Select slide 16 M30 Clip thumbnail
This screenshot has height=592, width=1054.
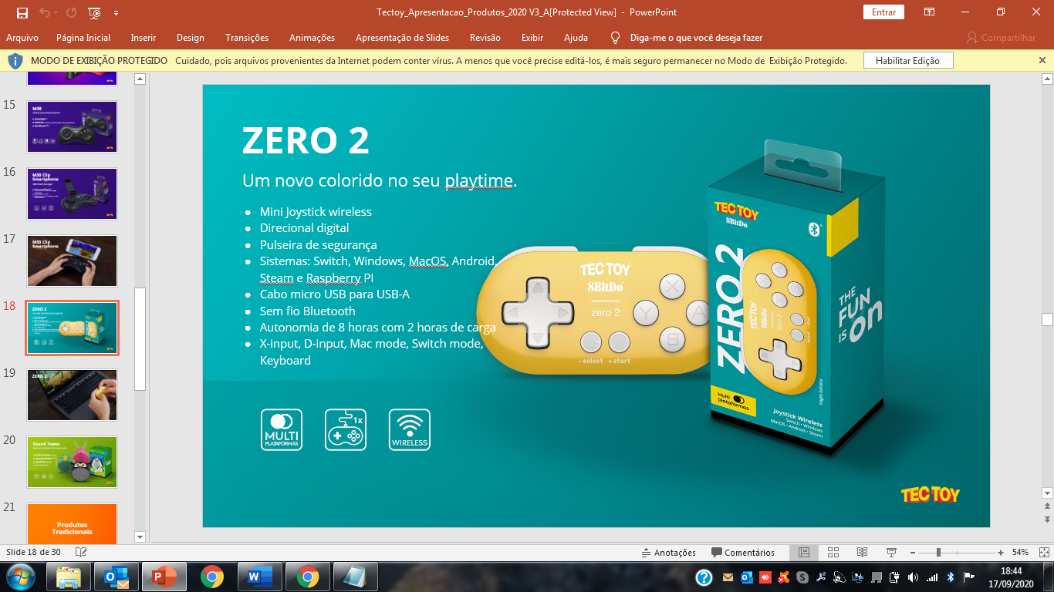[x=72, y=193]
